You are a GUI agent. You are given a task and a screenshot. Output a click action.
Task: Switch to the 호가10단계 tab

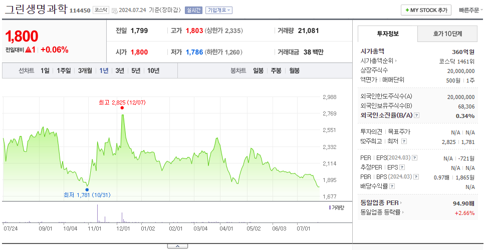(447, 34)
